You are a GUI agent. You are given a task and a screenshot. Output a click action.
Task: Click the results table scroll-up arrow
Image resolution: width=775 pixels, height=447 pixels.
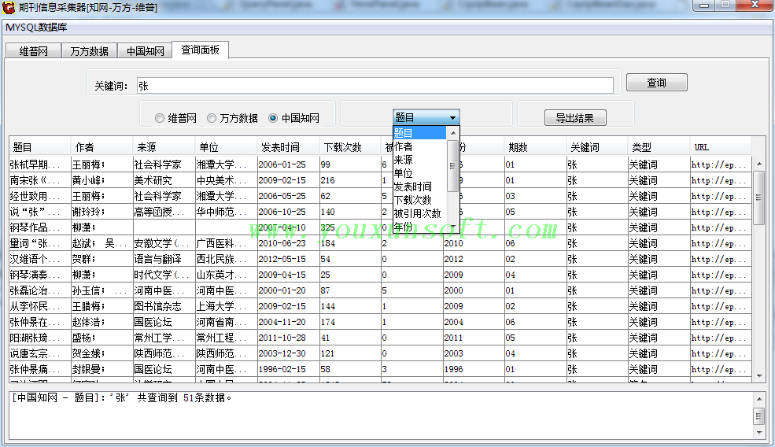click(759, 164)
